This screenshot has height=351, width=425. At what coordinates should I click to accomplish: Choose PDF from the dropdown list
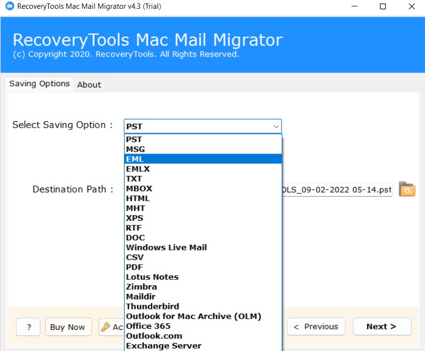(203, 267)
